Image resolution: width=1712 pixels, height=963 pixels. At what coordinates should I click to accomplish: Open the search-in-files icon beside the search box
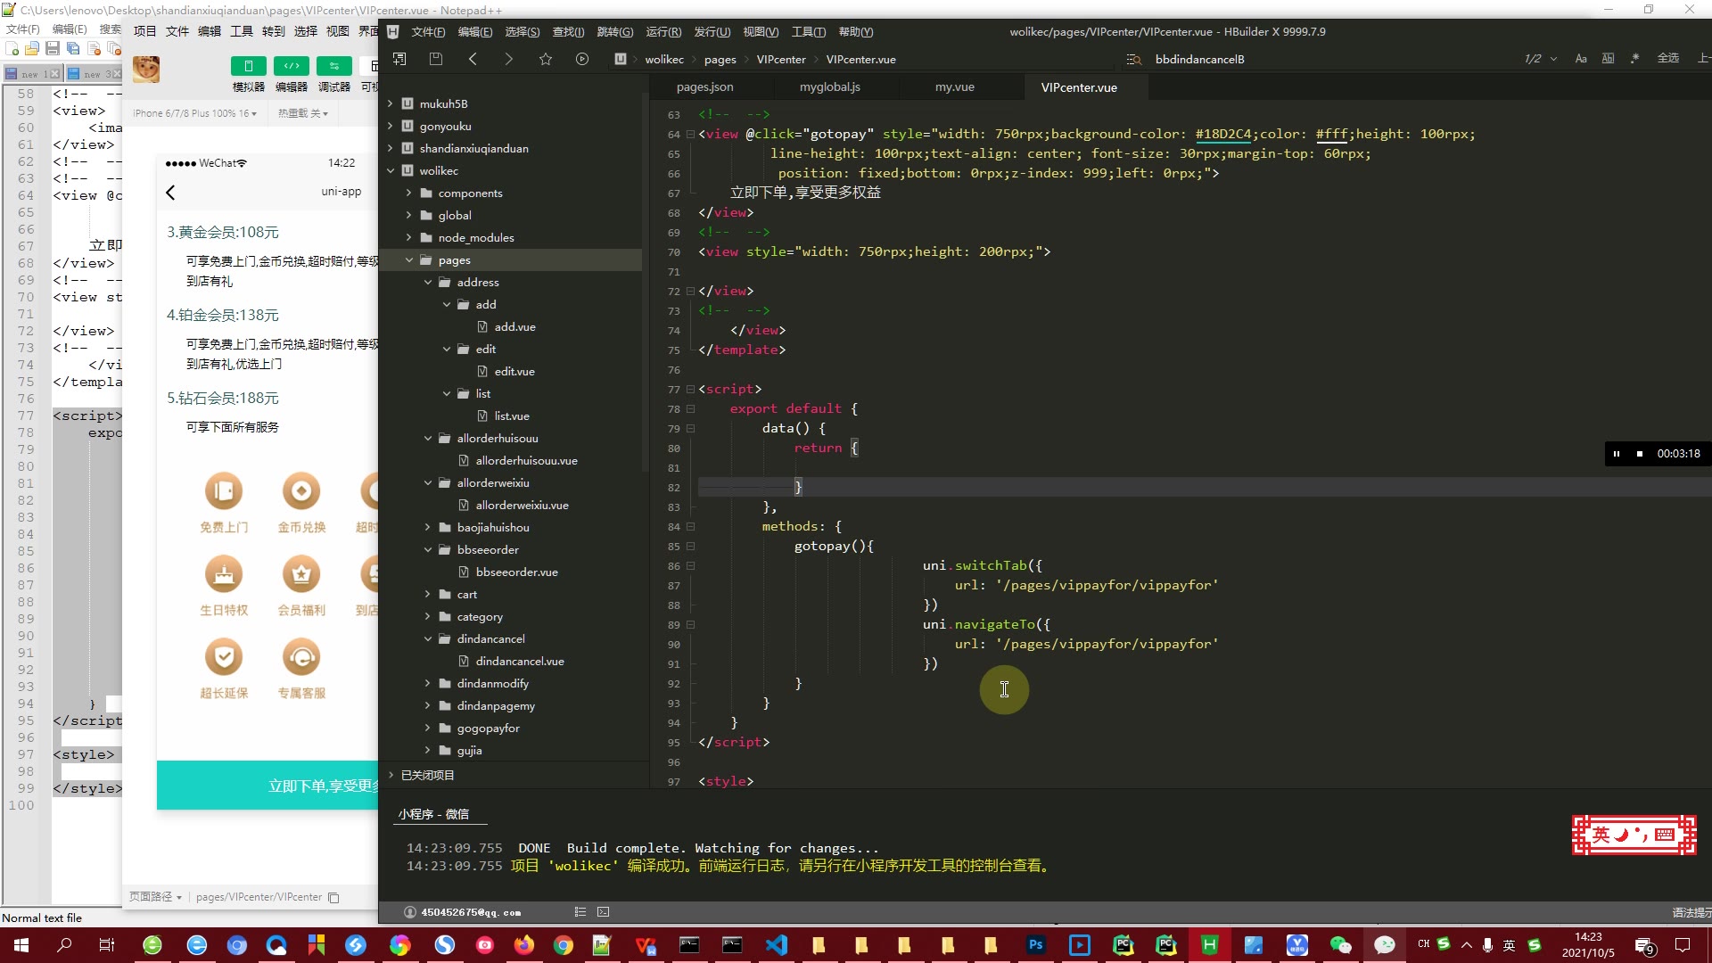point(1133,59)
